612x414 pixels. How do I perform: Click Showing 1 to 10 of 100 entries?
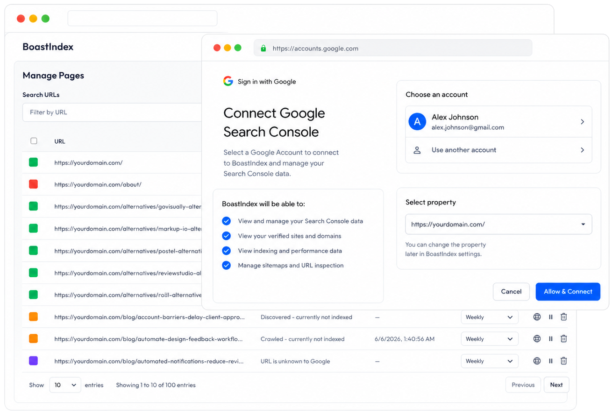[156, 385]
